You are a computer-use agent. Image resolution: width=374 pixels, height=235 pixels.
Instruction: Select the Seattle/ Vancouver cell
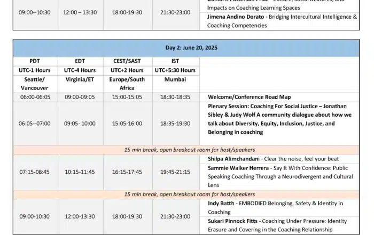point(35,84)
